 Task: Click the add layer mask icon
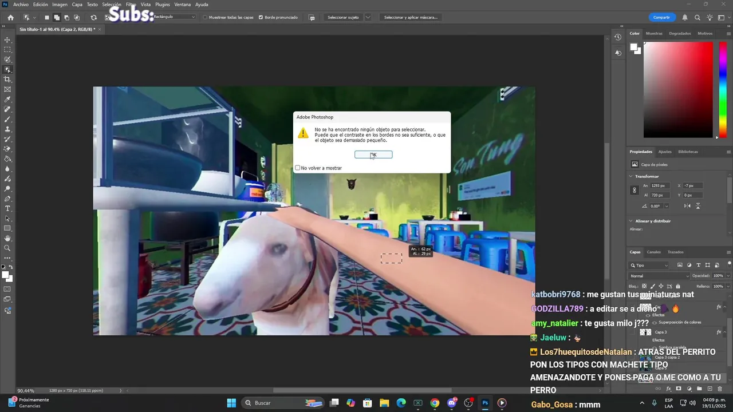(x=679, y=389)
